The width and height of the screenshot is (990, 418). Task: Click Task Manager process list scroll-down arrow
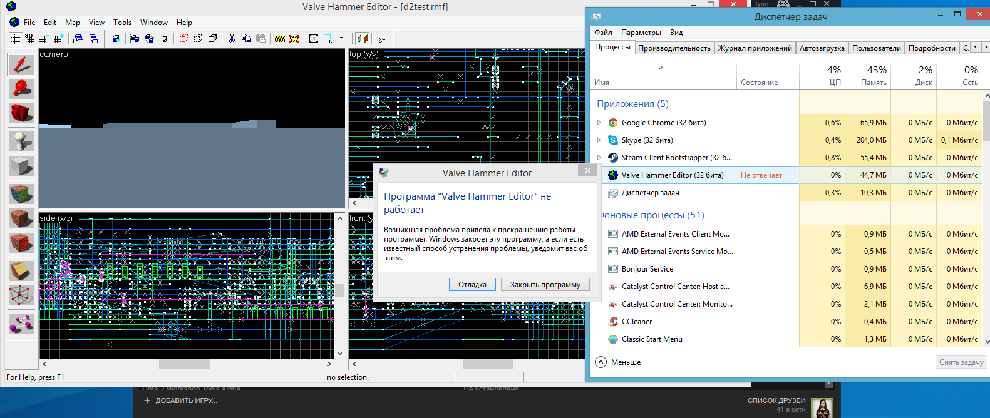pos(987,342)
